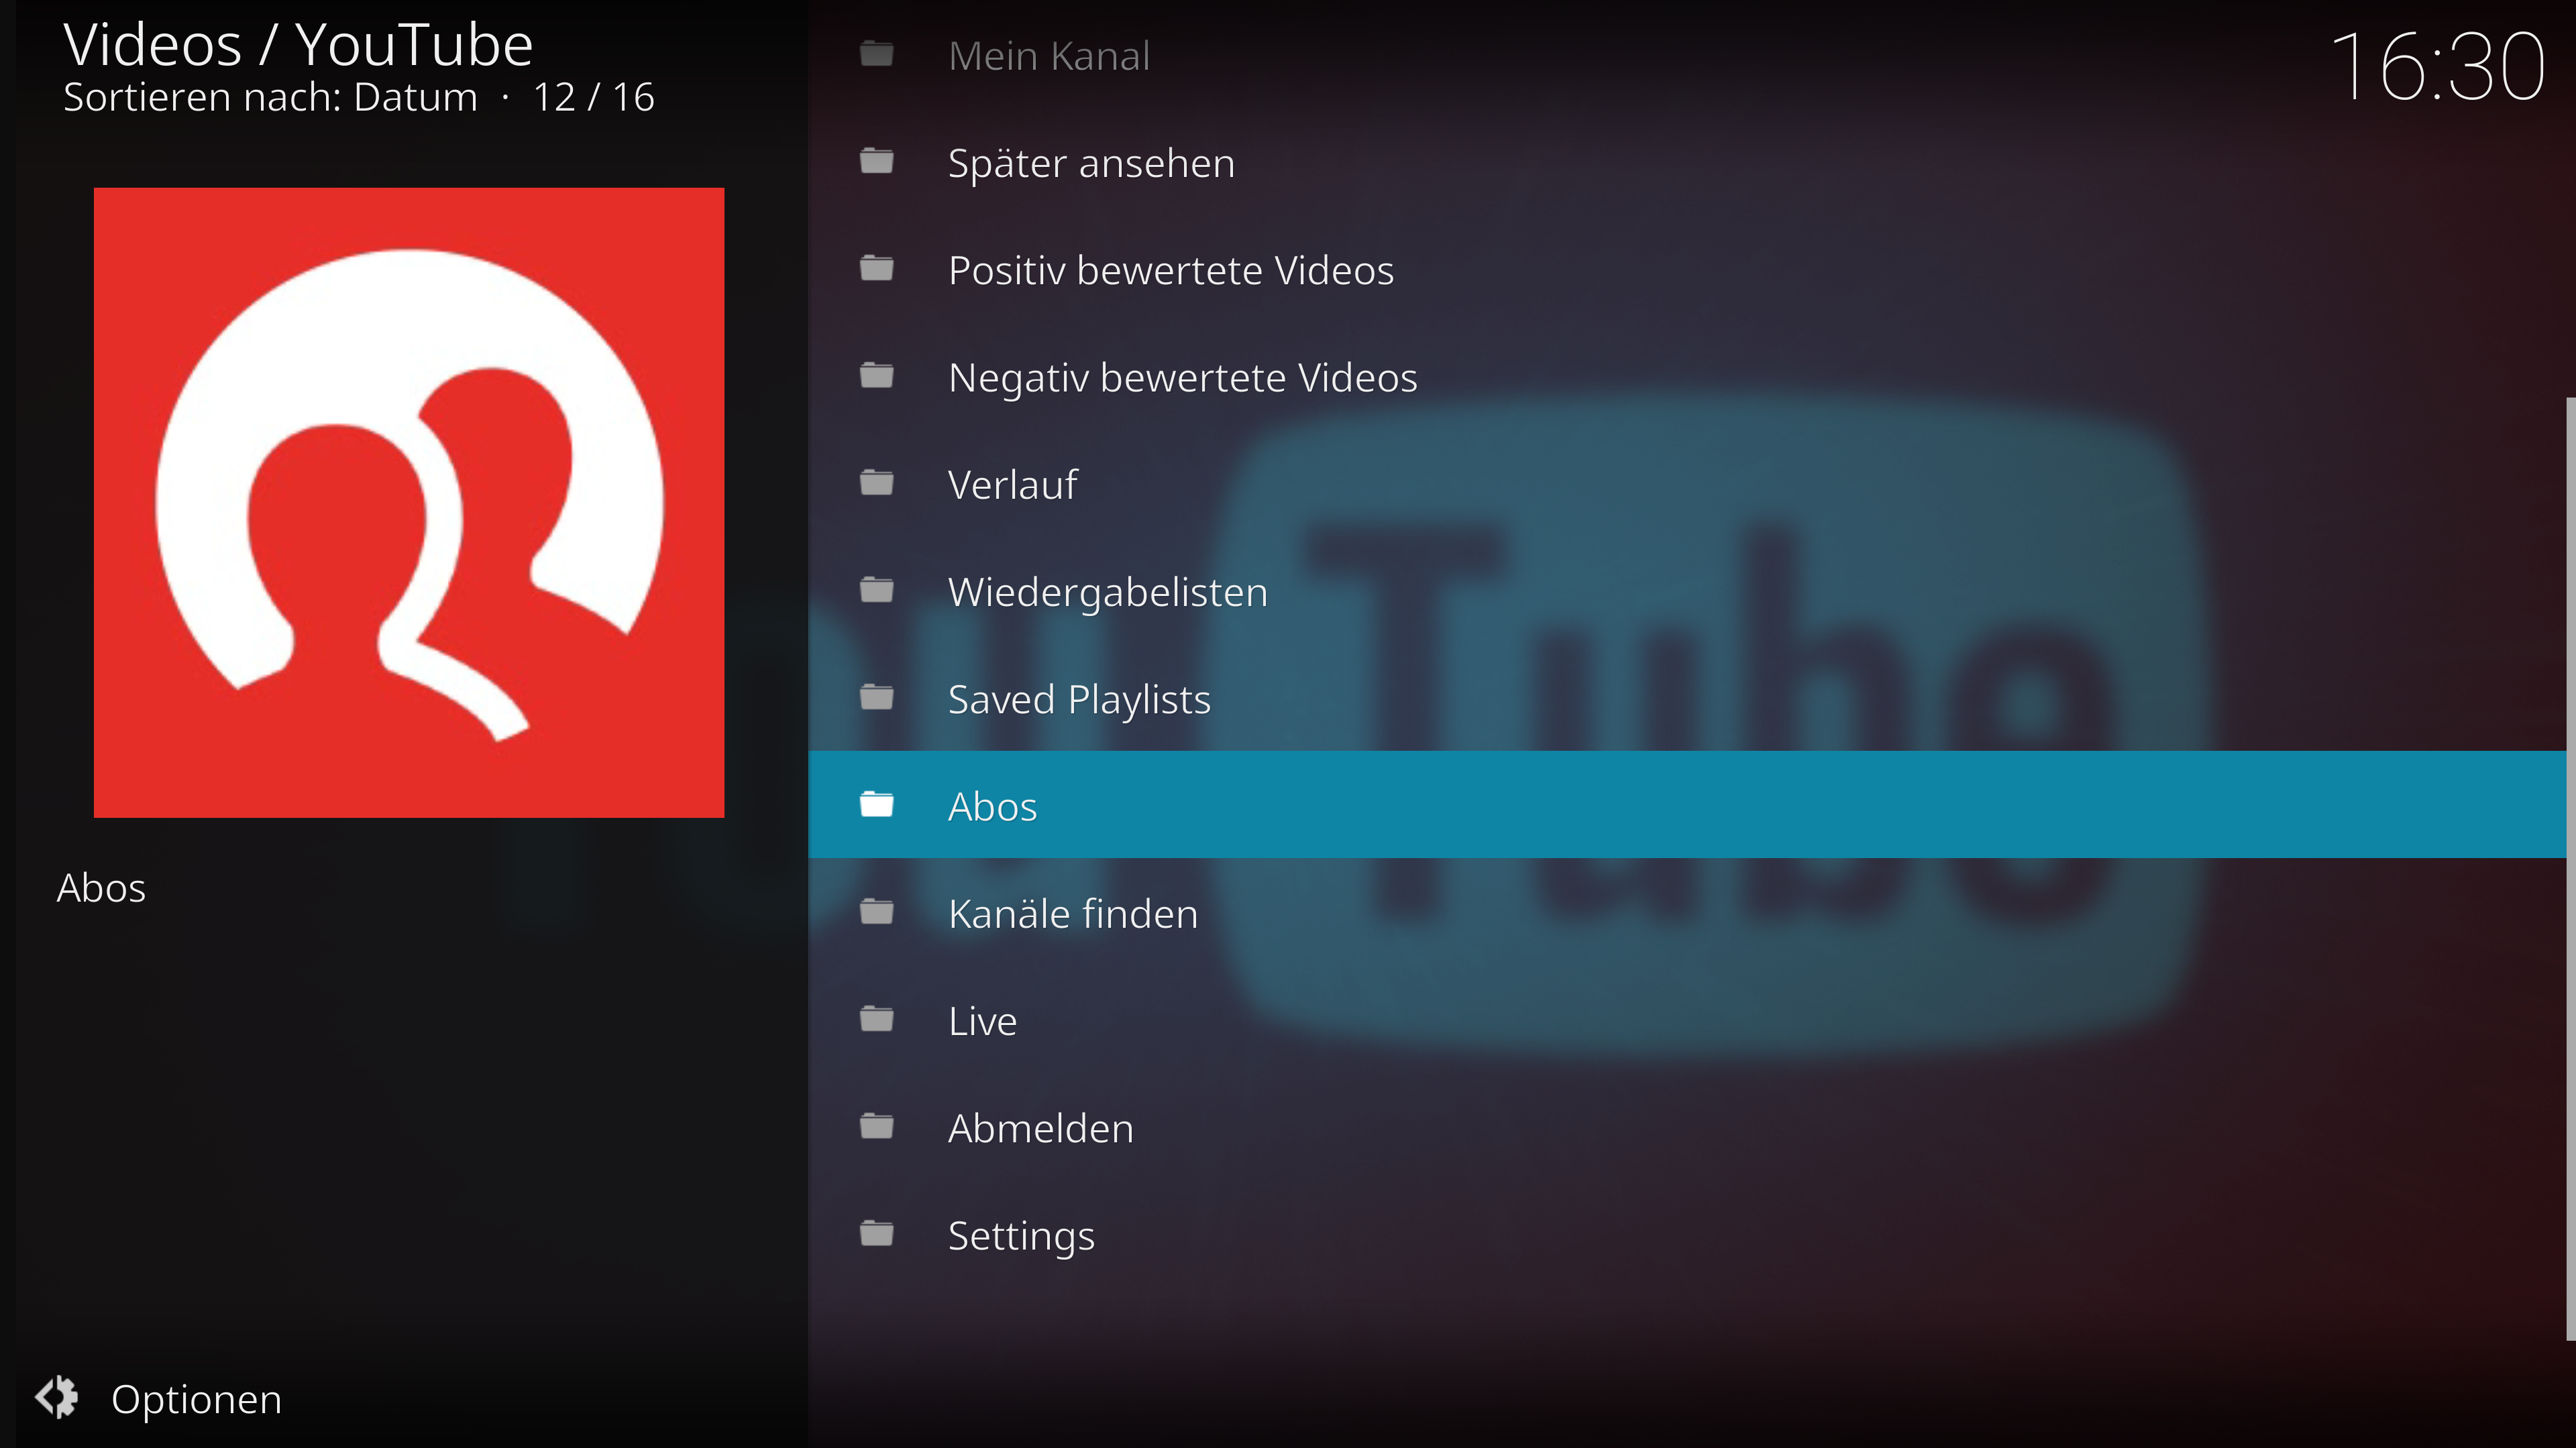Click the 16:30 clock

pyautogui.click(x=2437, y=67)
